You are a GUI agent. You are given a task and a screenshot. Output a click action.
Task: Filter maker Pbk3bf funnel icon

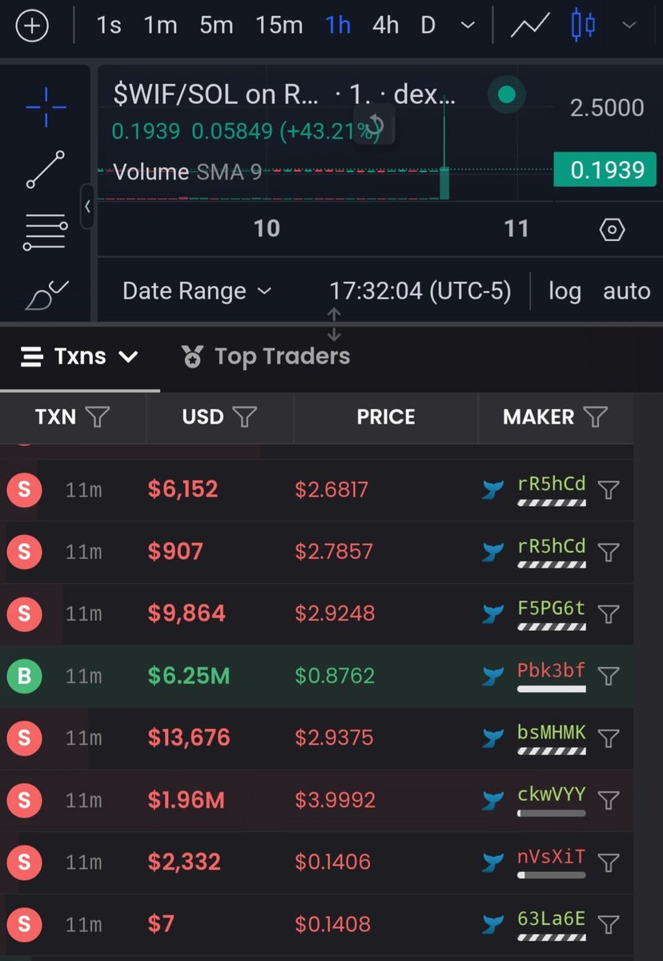pyautogui.click(x=609, y=676)
